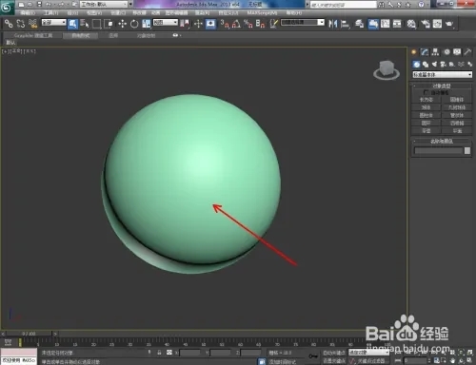Activate the Select and Scale tool
476x365 pixels.
point(147,24)
